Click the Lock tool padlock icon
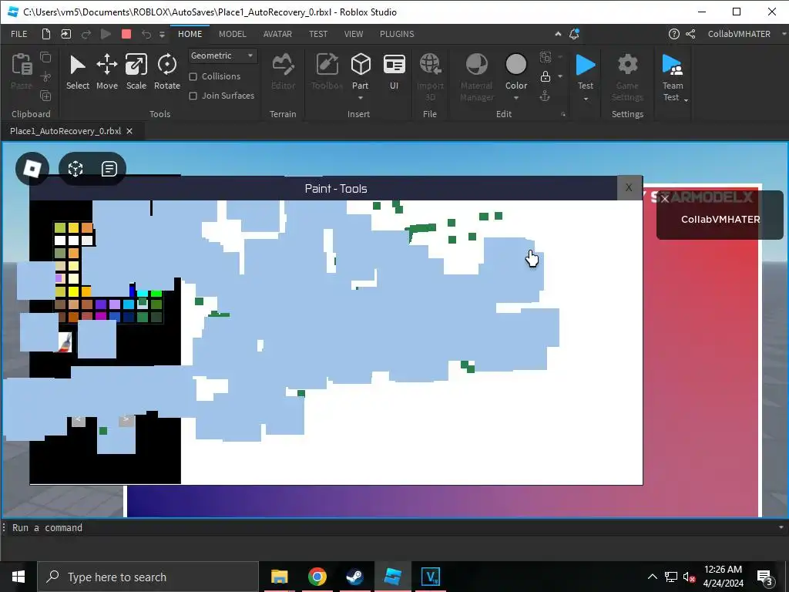Image resolution: width=789 pixels, height=592 pixels. click(x=546, y=76)
